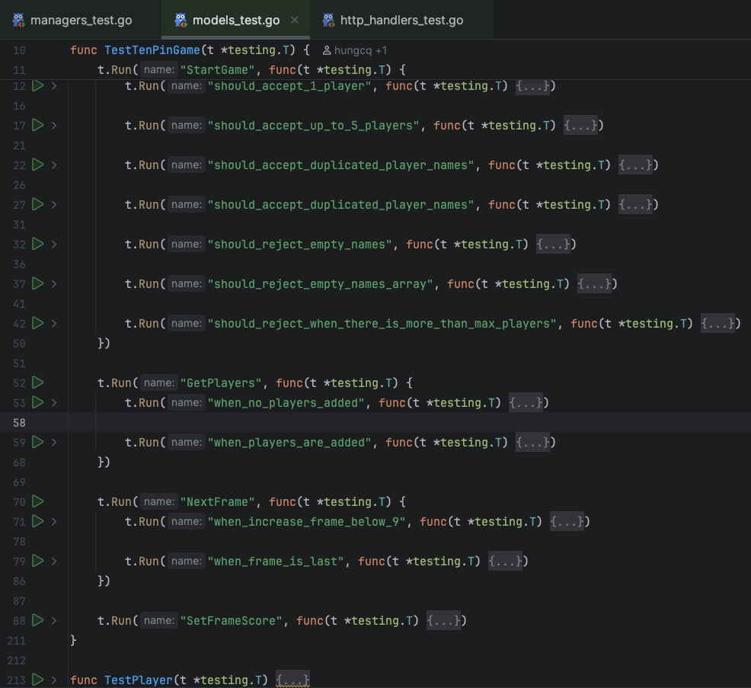Run the GetPlayers test group from the gutter
The image size is (751, 688).
pyautogui.click(x=38, y=382)
